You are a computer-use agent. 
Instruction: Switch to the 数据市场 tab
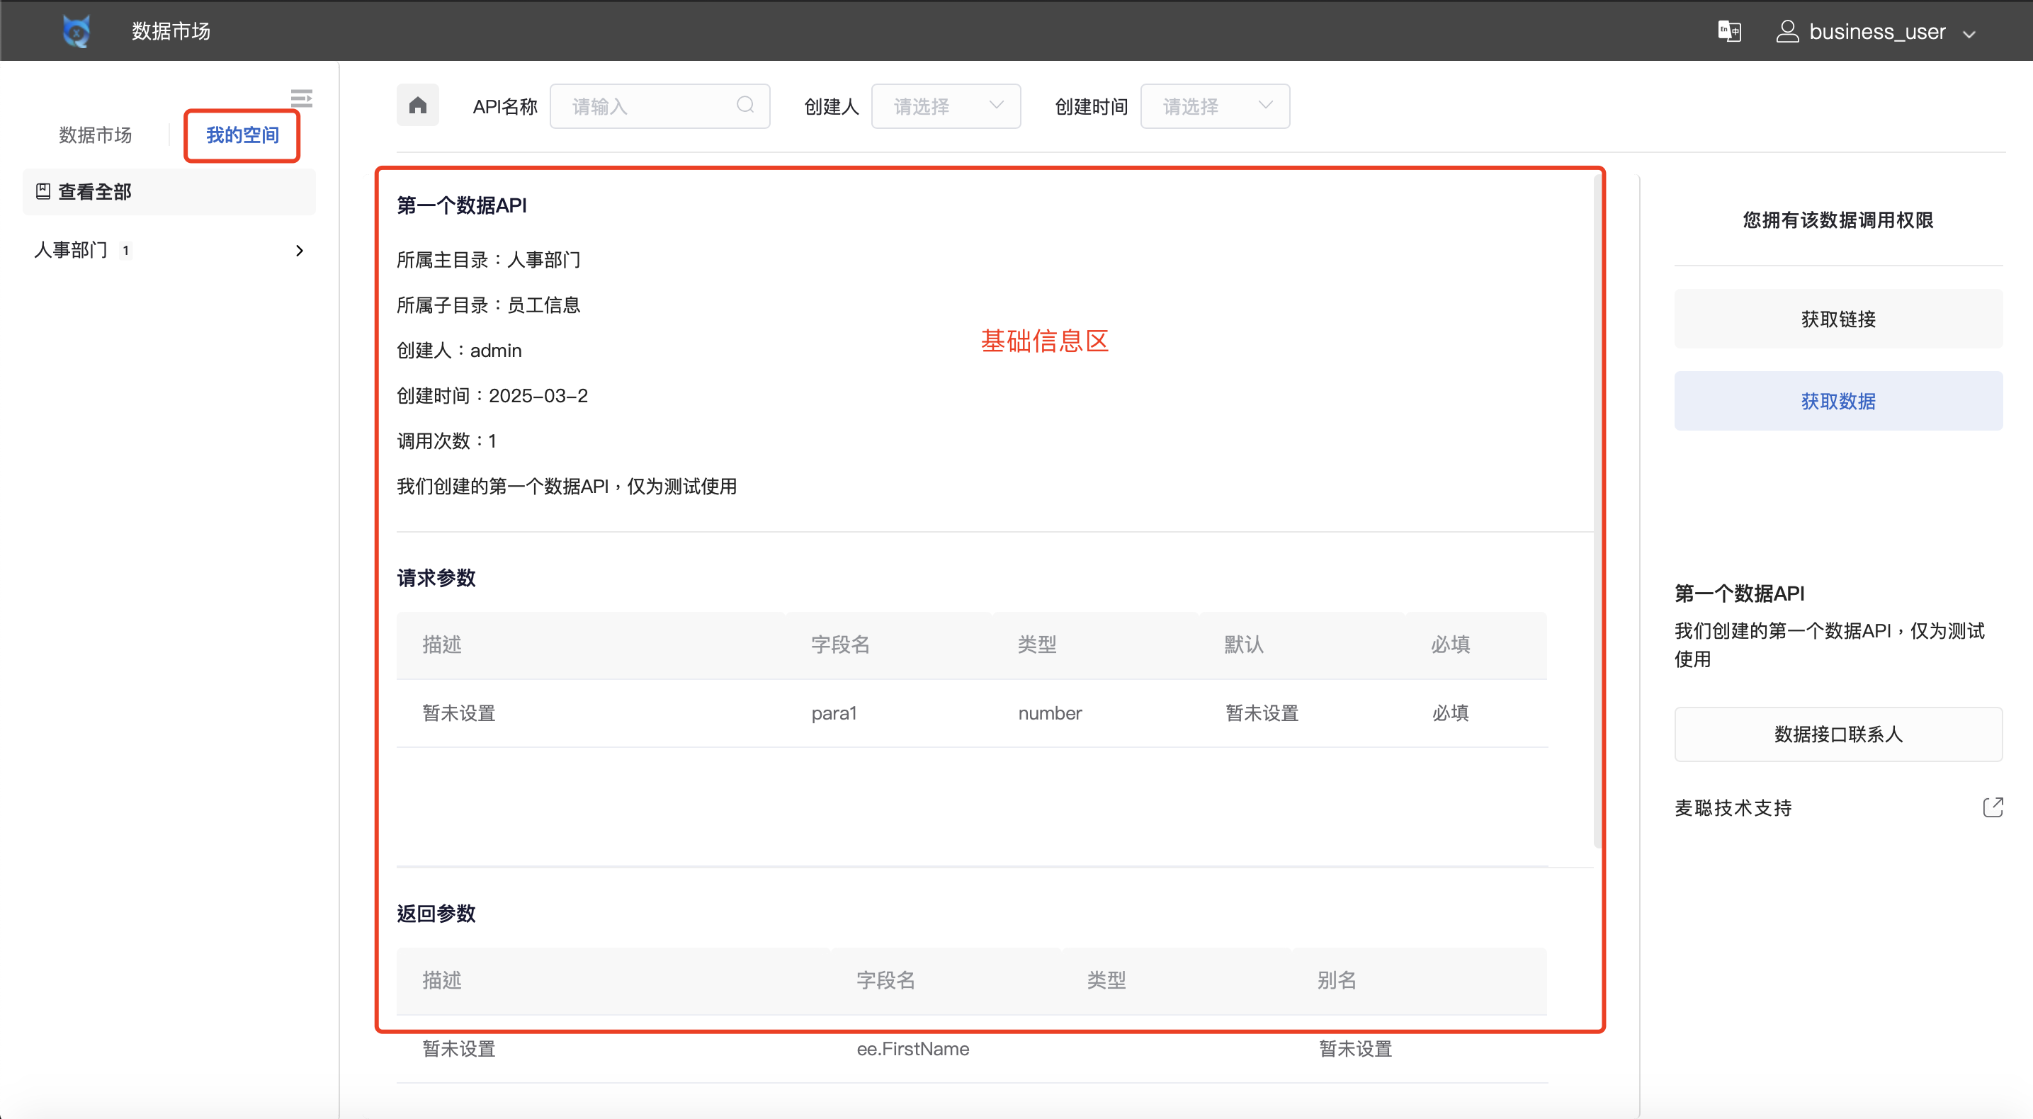click(95, 135)
